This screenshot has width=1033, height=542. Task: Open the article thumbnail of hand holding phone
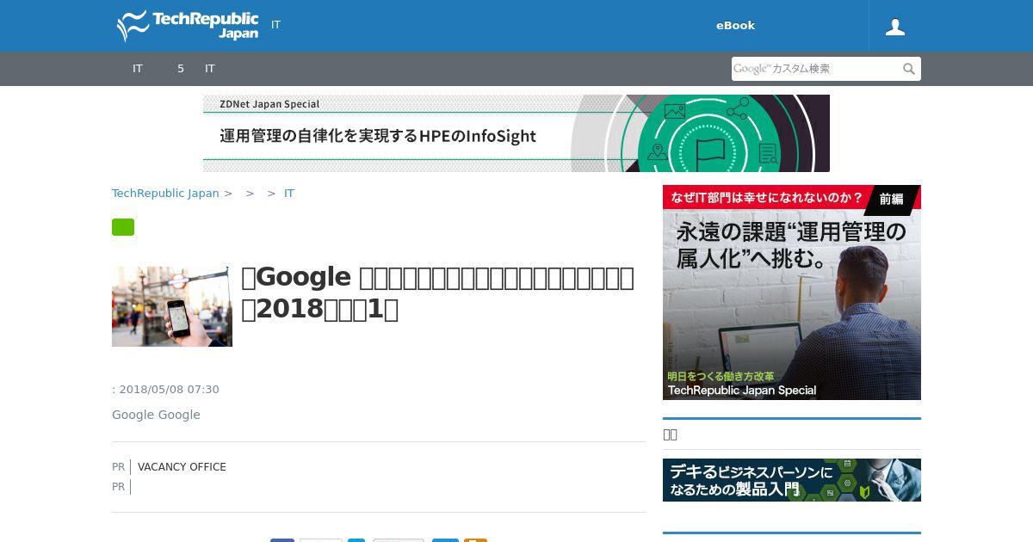tap(172, 306)
